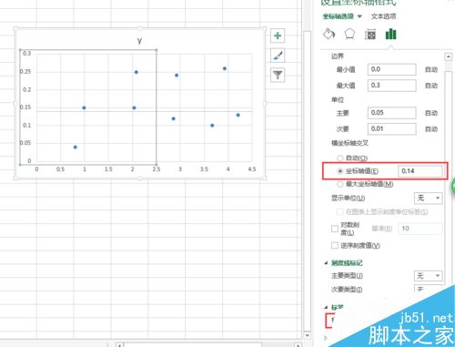
Task: Select the Fill & Line paint bucket icon
Action: (x=329, y=34)
